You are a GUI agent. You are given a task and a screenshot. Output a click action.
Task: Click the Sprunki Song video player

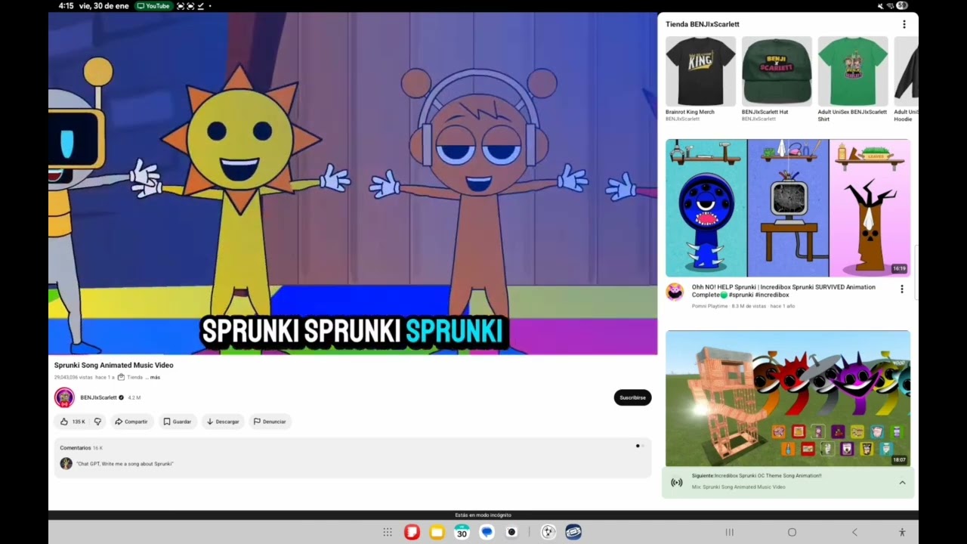pyautogui.click(x=353, y=184)
